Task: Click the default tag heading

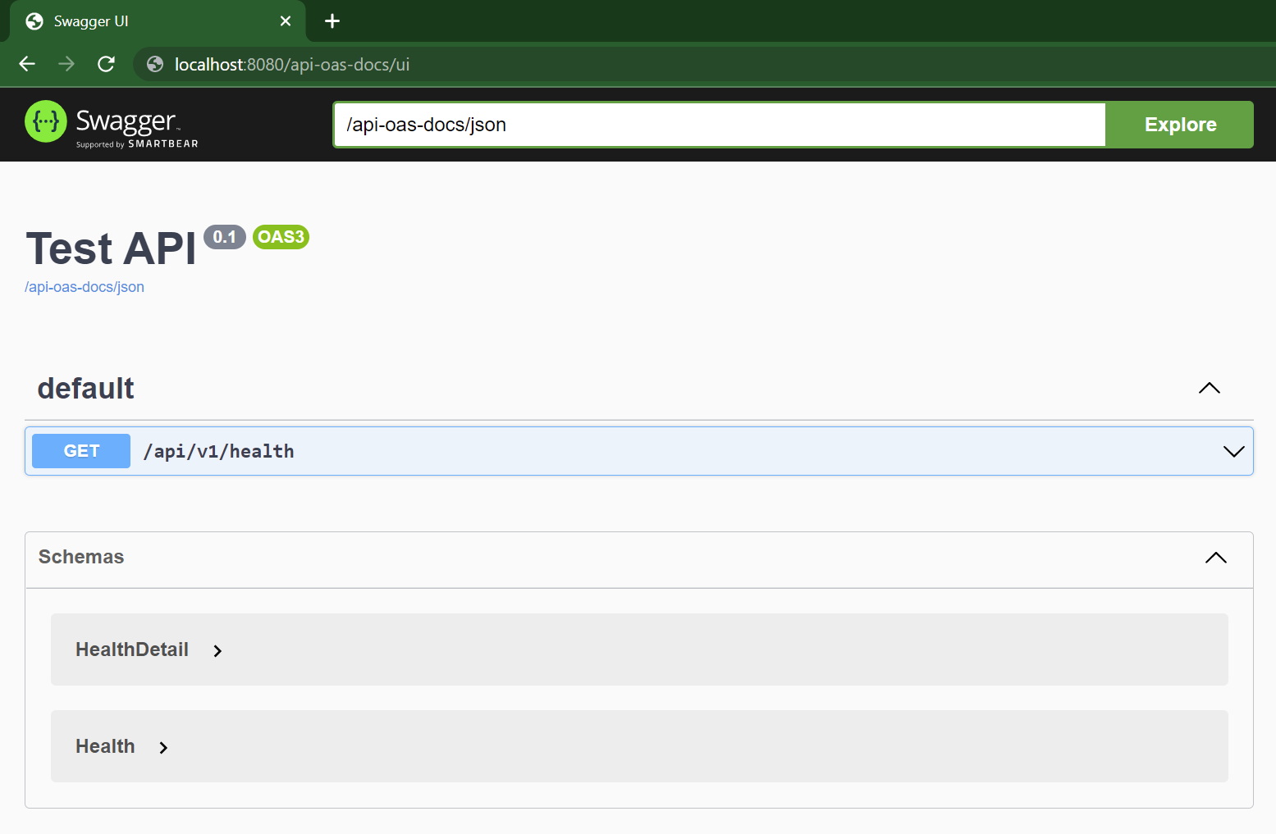Action: 85,388
